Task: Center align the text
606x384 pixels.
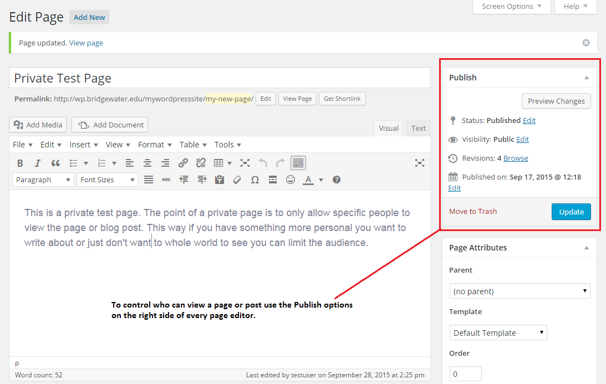Action: (x=147, y=163)
